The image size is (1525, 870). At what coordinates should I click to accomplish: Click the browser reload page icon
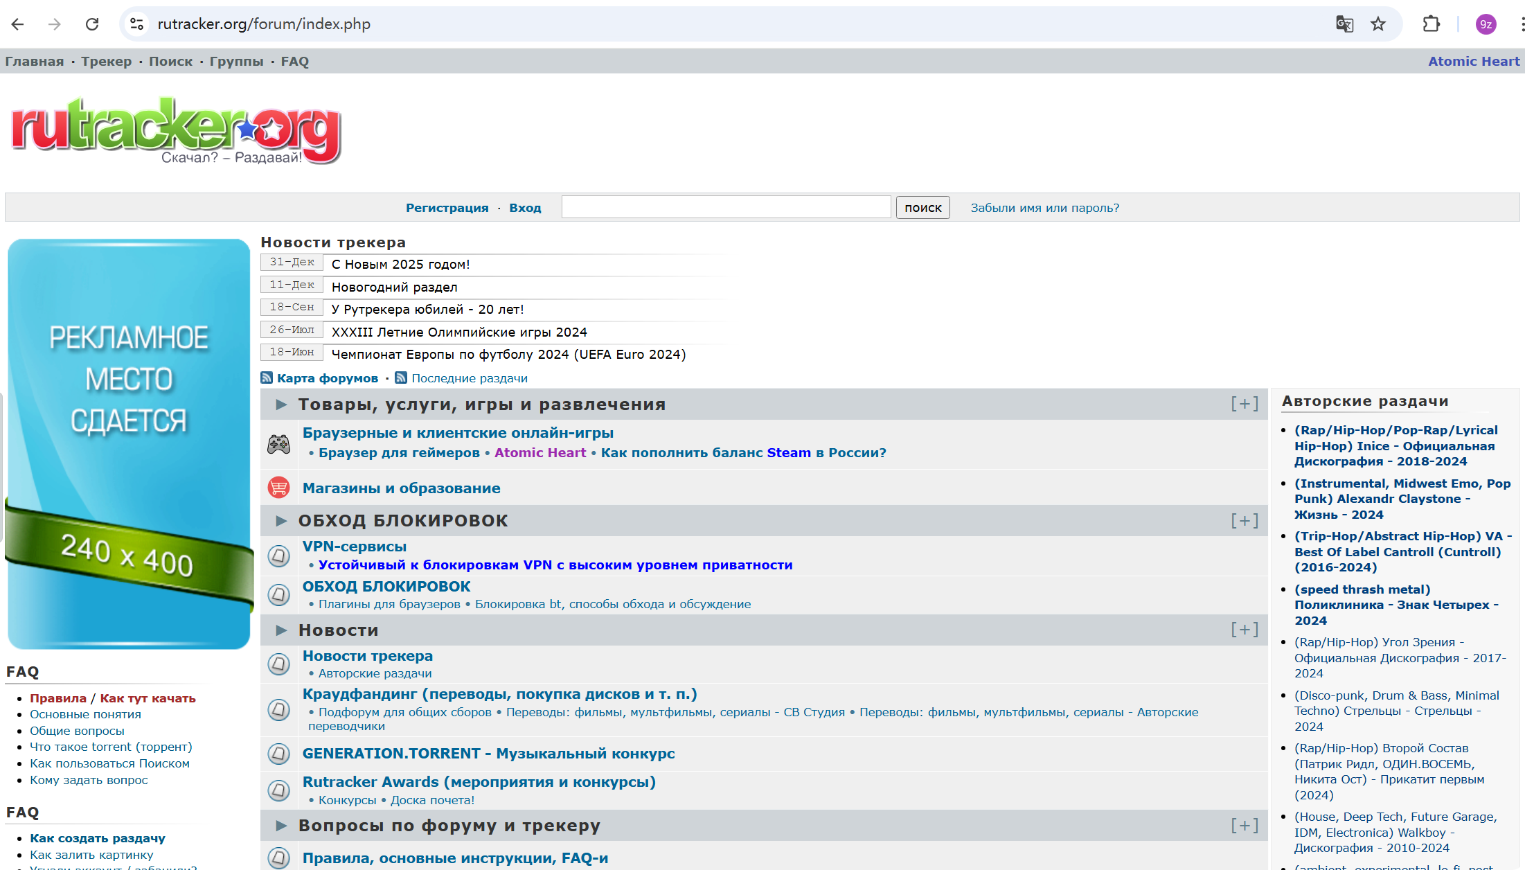click(x=92, y=24)
